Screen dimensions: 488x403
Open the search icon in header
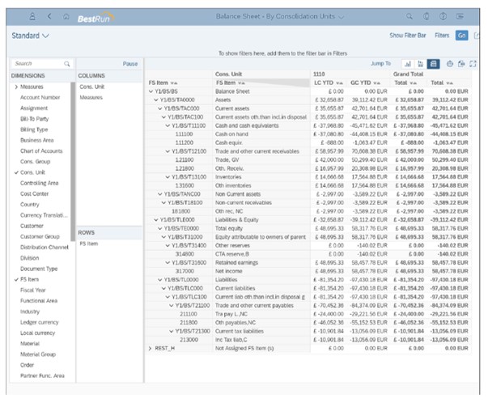pos(409,16)
